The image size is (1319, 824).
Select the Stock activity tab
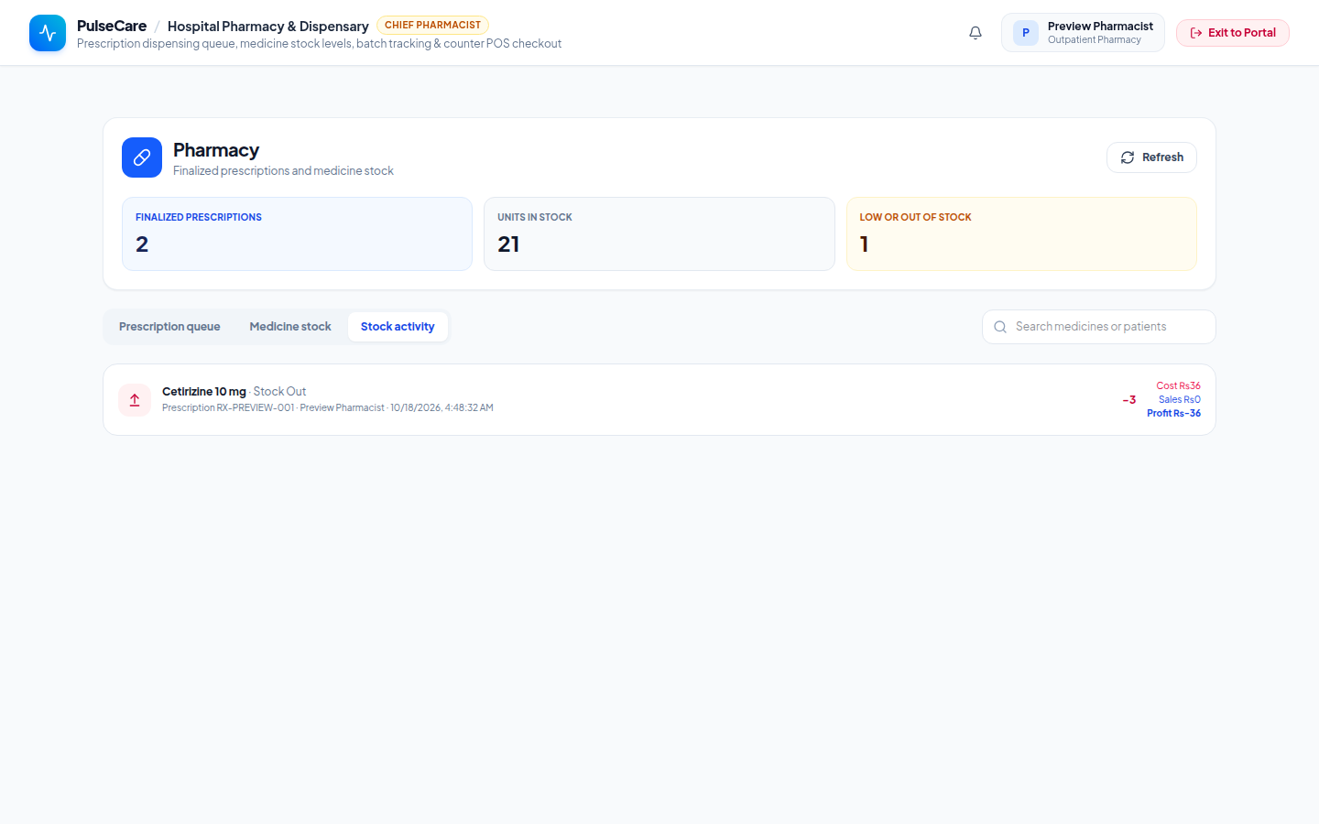[x=398, y=327]
